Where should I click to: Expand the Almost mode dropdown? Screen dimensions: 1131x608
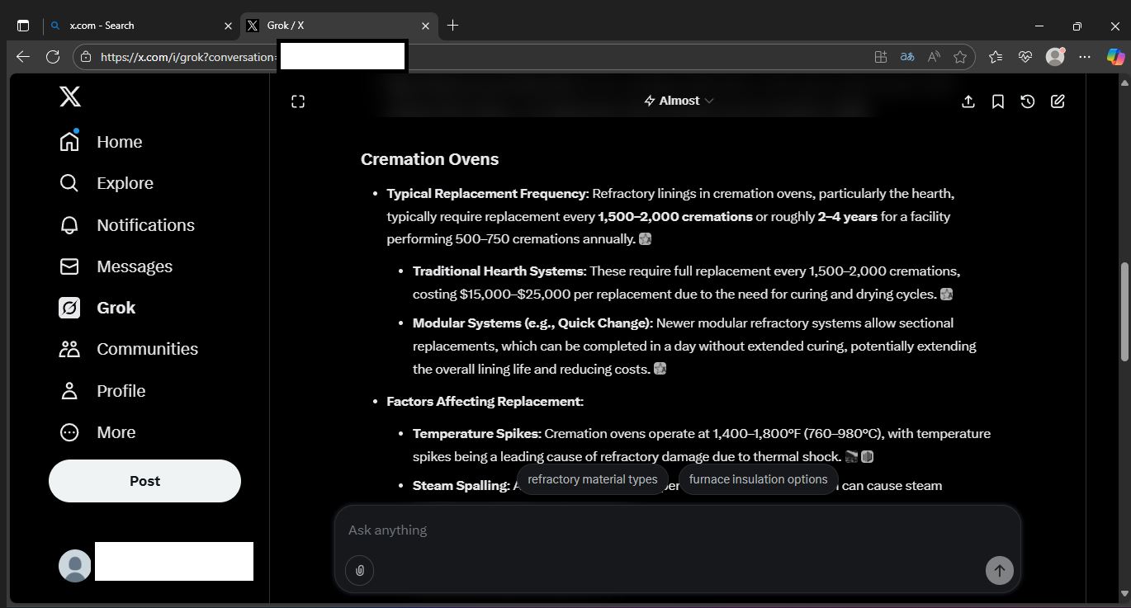(679, 101)
